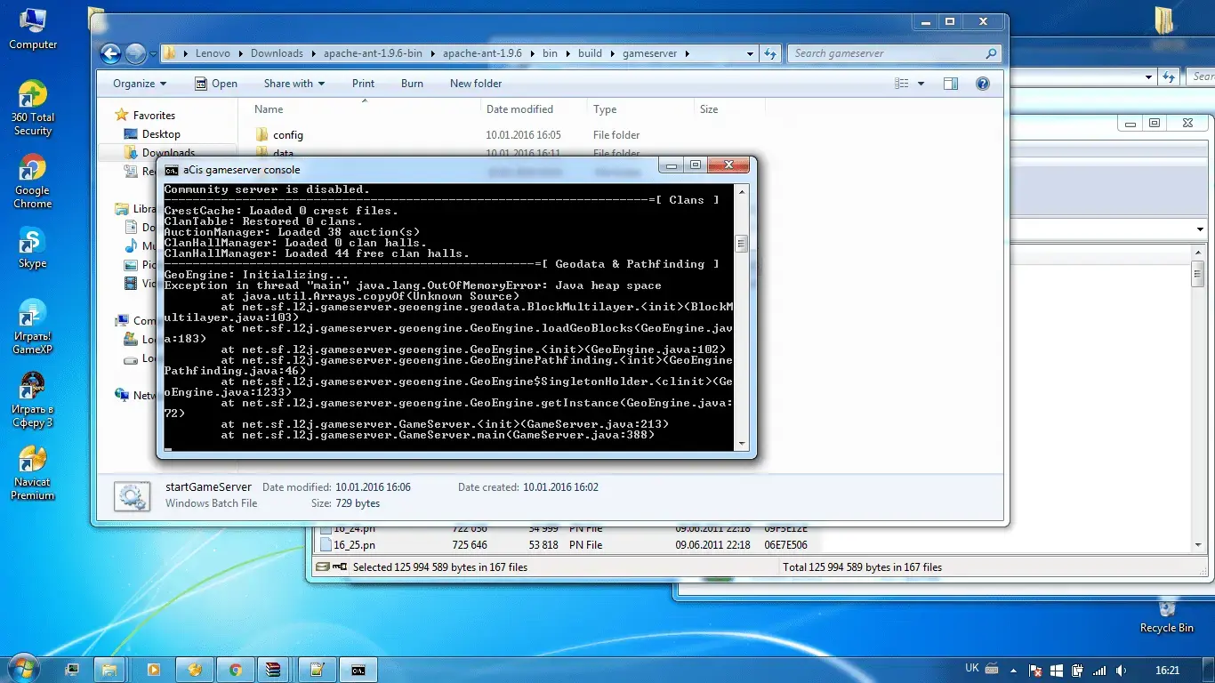Open the Share with dropdown
Image resolution: width=1215 pixels, height=683 pixels.
pyautogui.click(x=294, y=84)
